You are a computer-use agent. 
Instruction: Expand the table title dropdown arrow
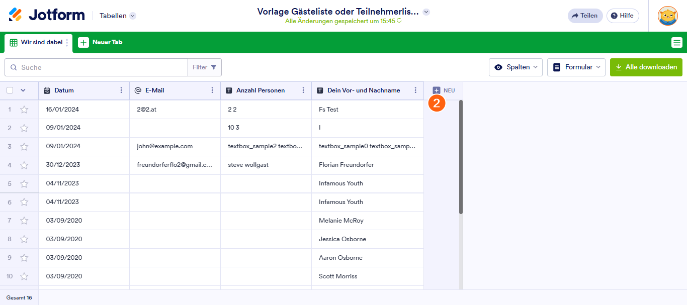(426, 12)
